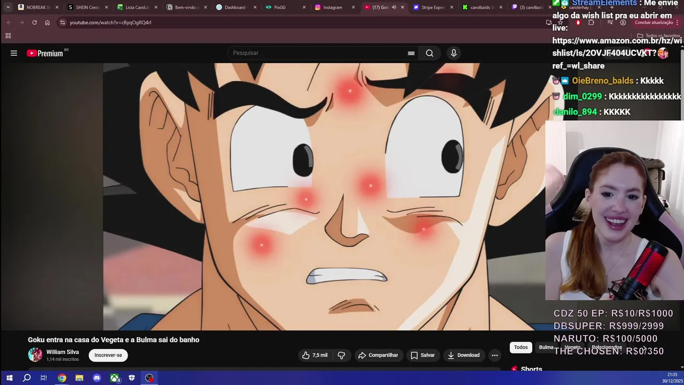Viewport: 684px width, 385px height.
Task: Open Chrome profile avatar icon
Action: click(x=623, y=22)
